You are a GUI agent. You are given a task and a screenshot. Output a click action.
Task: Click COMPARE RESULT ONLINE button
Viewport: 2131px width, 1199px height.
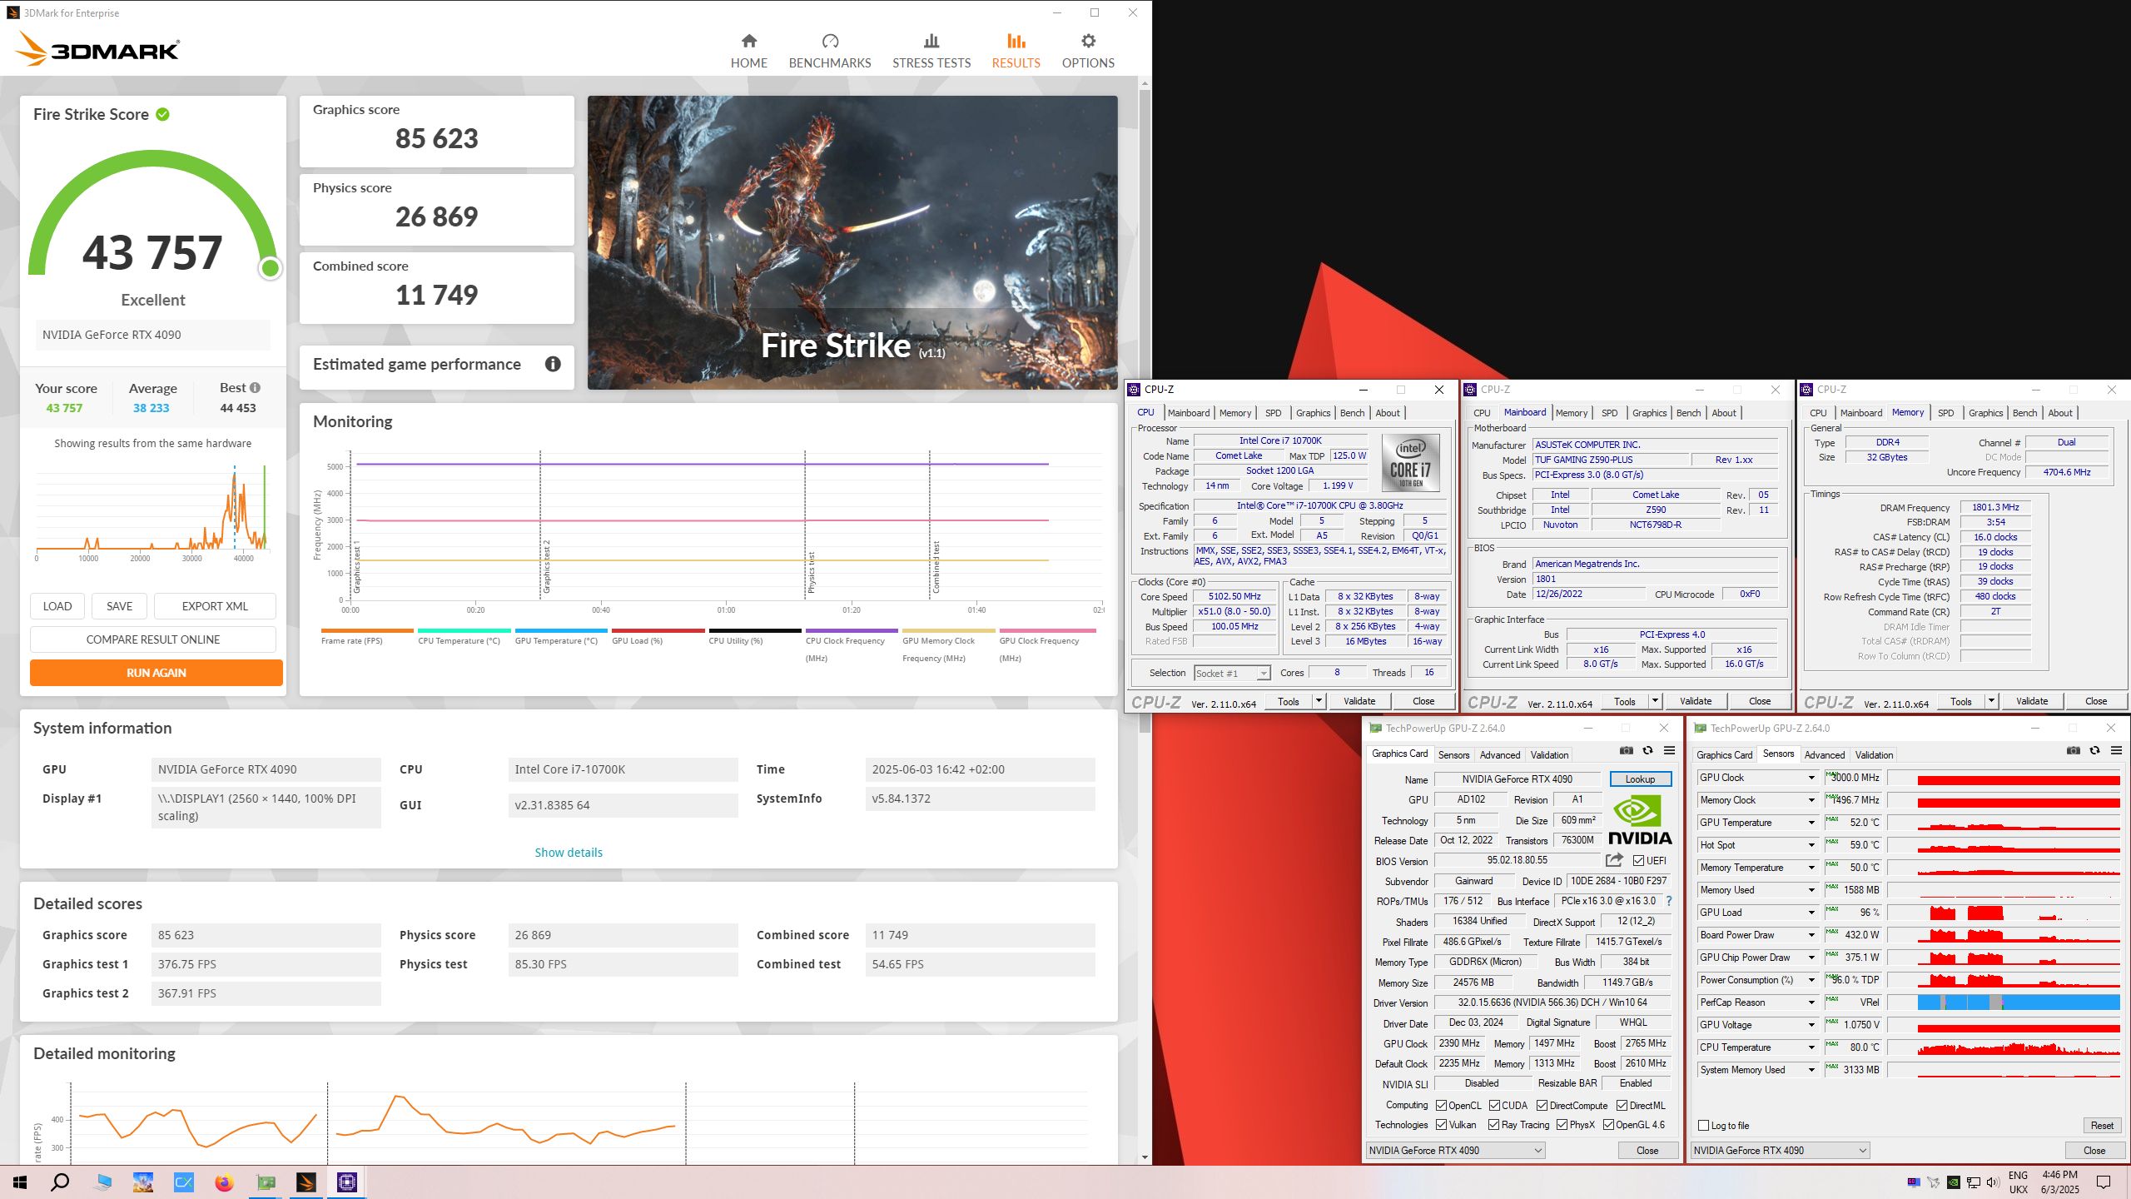153,639
